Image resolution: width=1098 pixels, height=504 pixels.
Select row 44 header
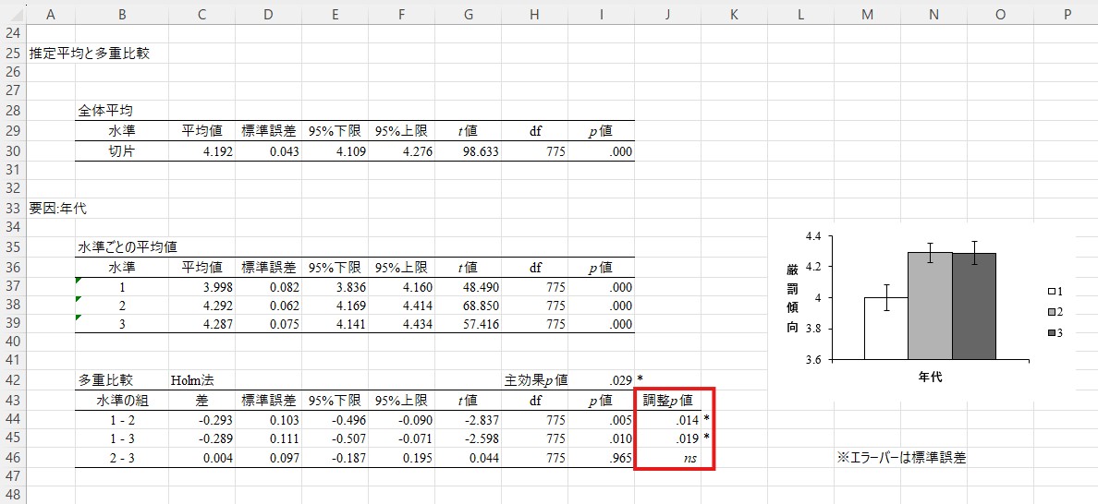12,419
